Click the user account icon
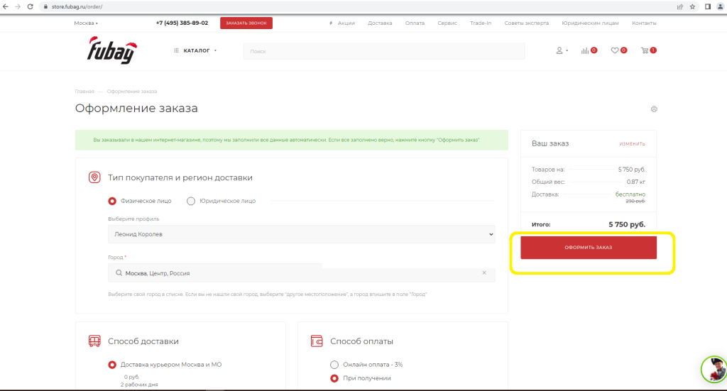 559,51
